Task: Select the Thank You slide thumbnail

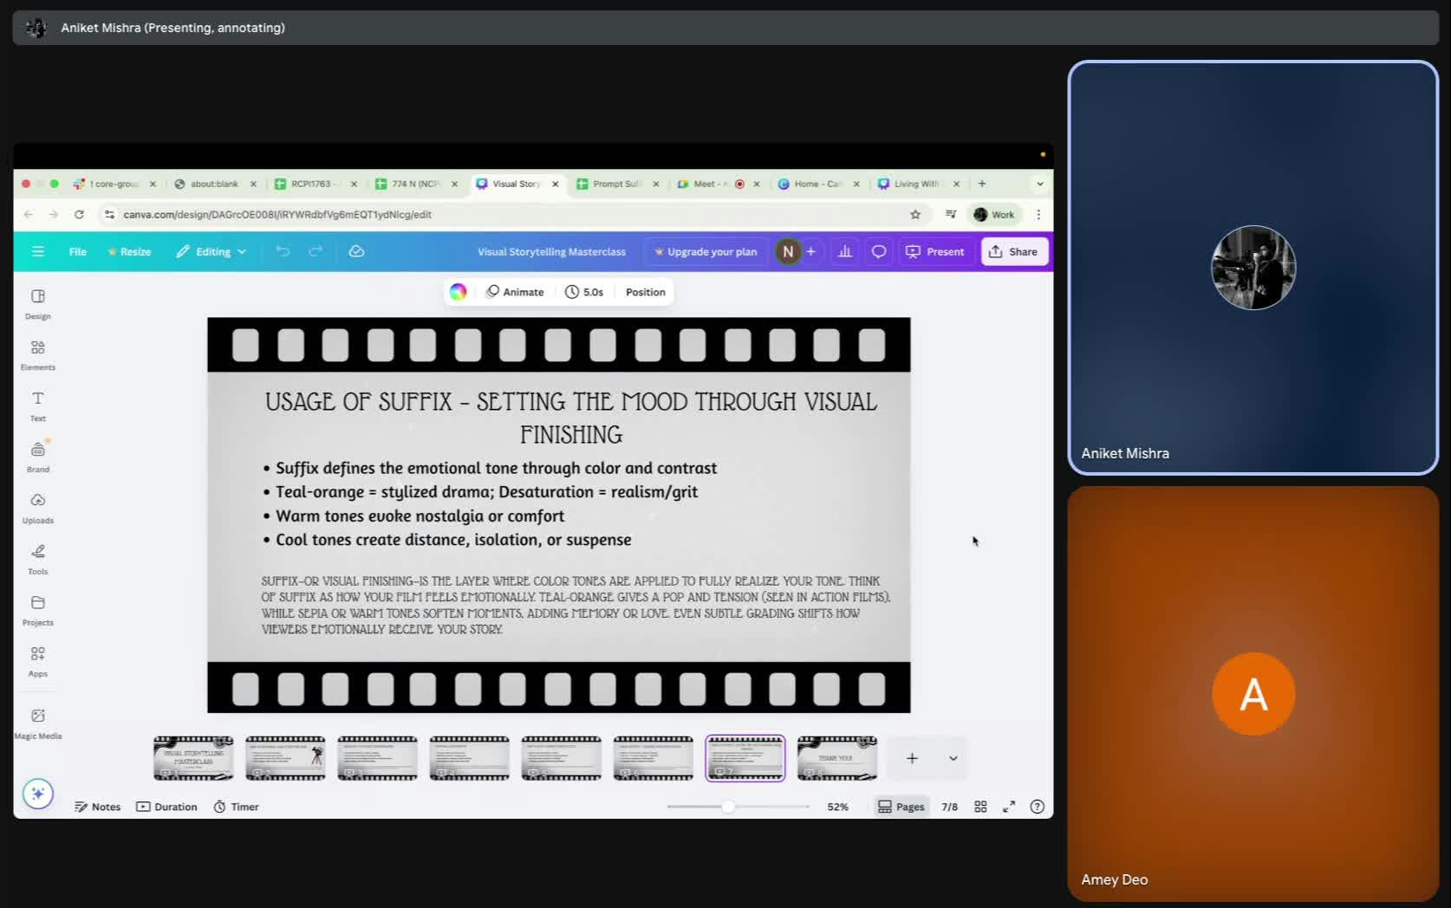Action: (x=836, y=758)
